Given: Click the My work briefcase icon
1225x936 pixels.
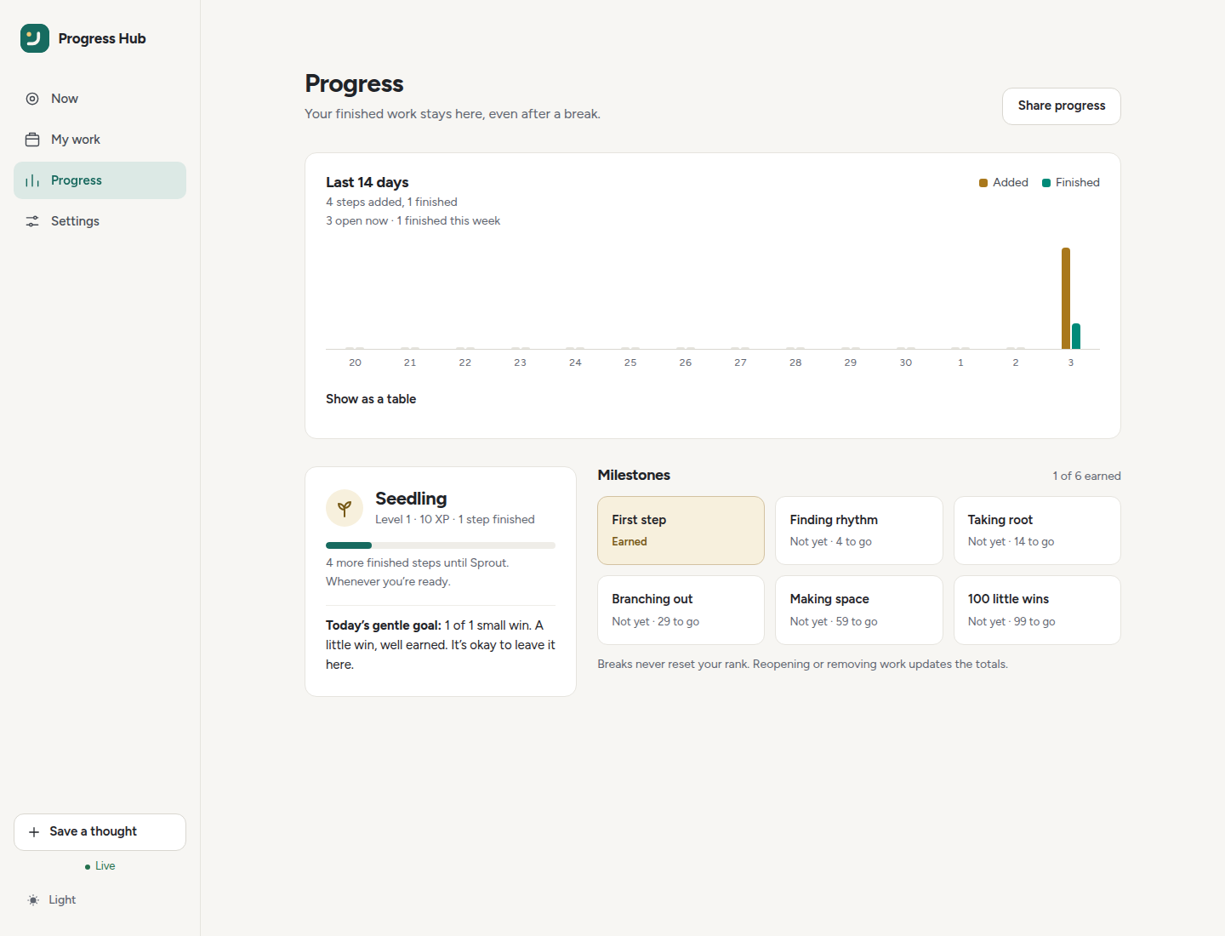Looking at the screenshot, I should click(32, 140).
